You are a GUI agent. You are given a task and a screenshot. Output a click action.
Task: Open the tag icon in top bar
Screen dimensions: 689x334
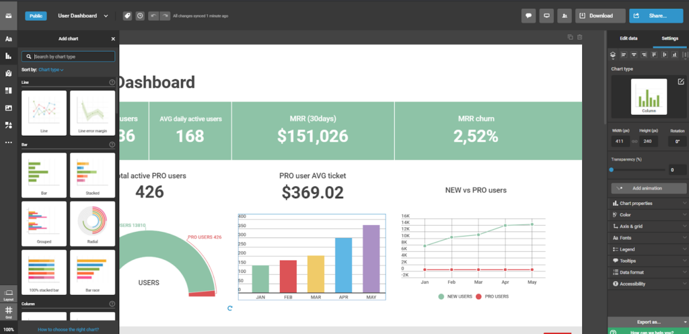point(127,15)
